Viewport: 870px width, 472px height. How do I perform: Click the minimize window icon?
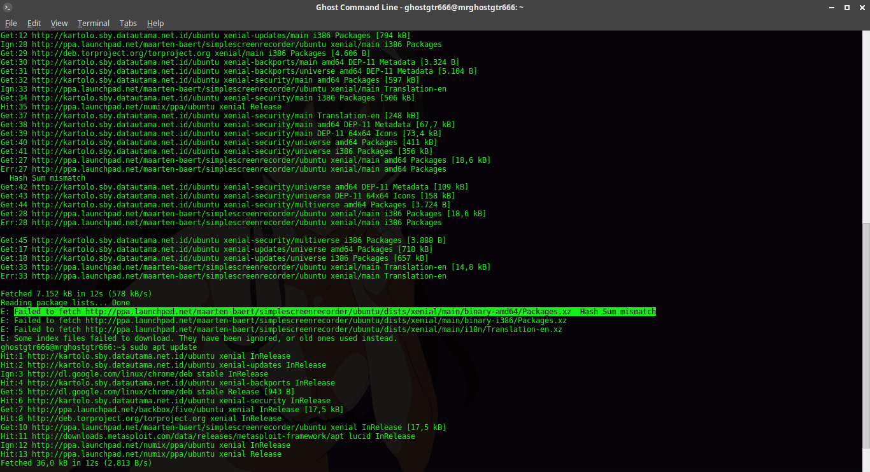tap(831, 7)
